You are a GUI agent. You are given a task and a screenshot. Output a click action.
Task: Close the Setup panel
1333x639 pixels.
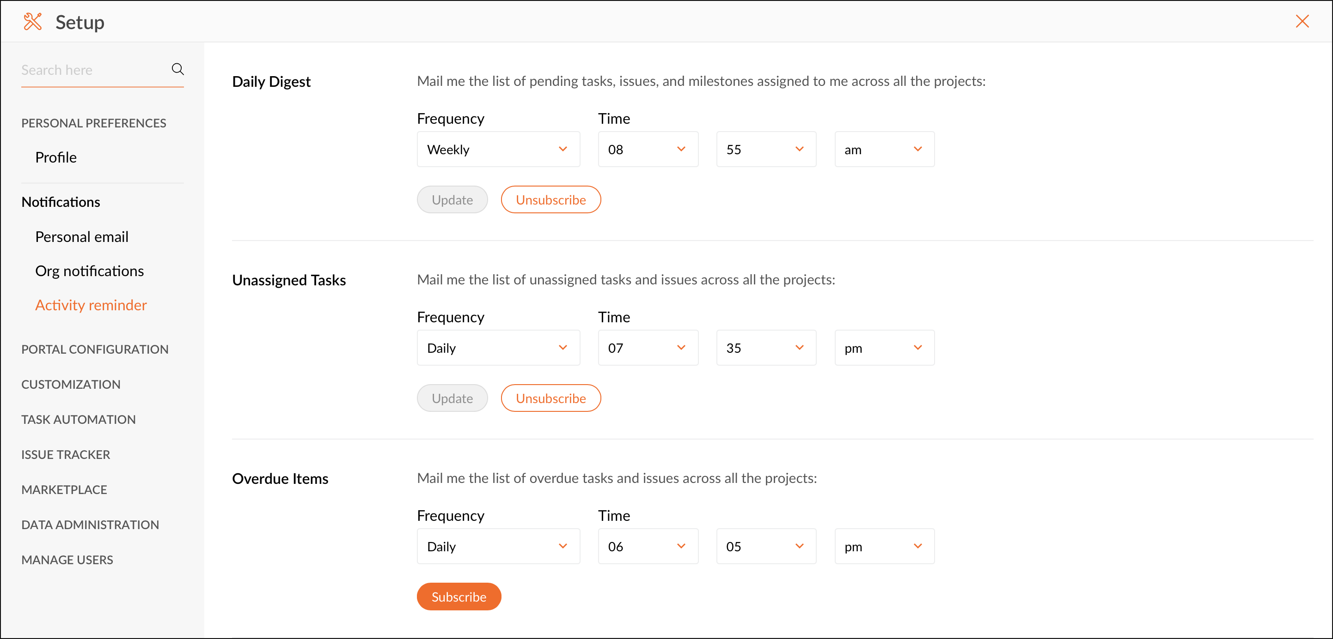pos(1302,22)
